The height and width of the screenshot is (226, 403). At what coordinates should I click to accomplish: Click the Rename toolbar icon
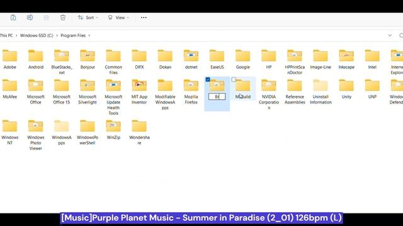click(x=30, y=18)
